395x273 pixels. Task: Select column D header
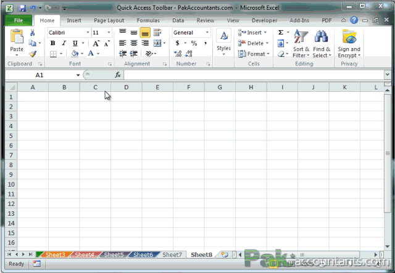pos(126,88)
